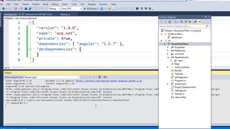
Task: Open Properties via the wrench icon
Action: [195, 22]
